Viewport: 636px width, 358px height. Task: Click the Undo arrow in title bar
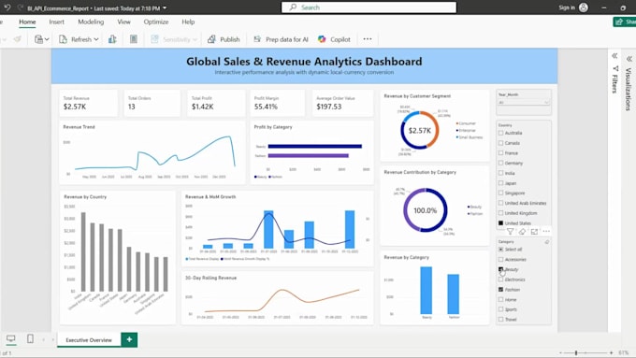pyautogui.click(x=7, y=7)
